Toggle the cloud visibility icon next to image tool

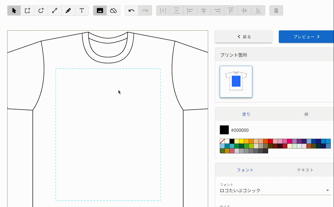[113, 10]
